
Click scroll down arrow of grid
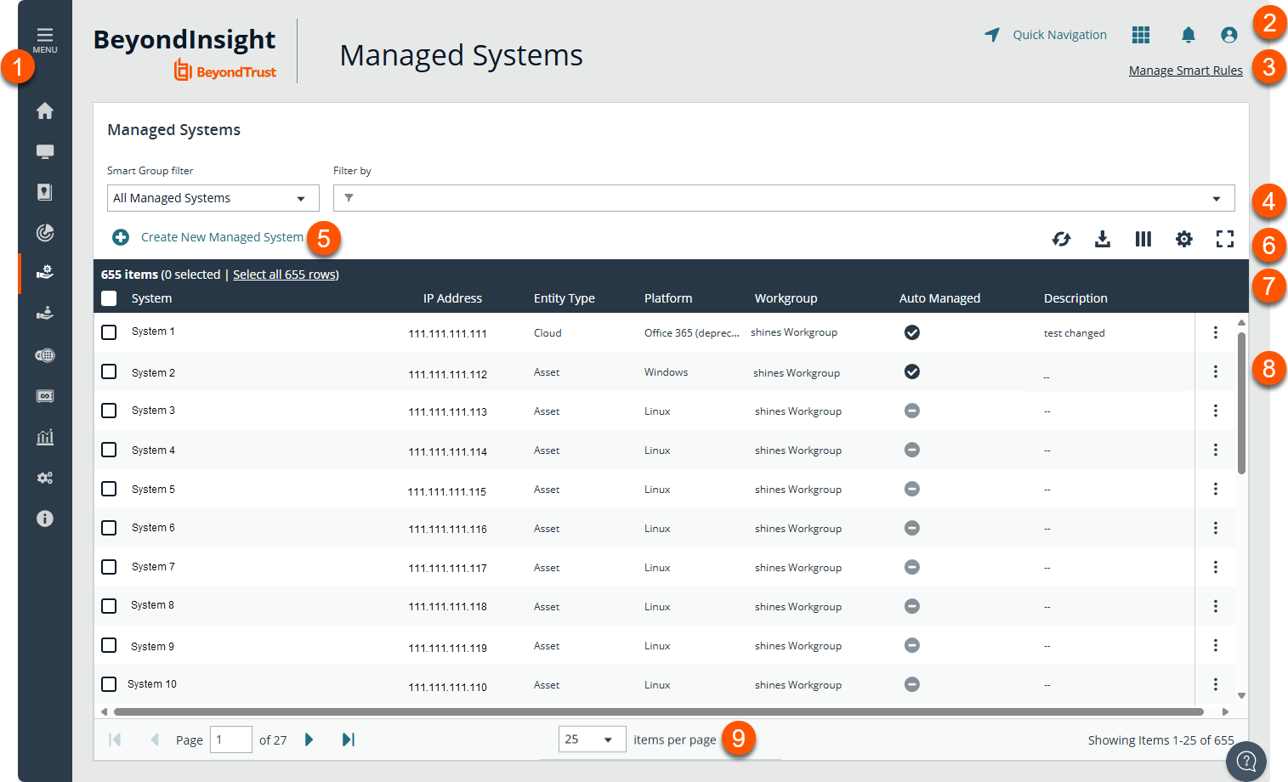tap(1241, 695)
